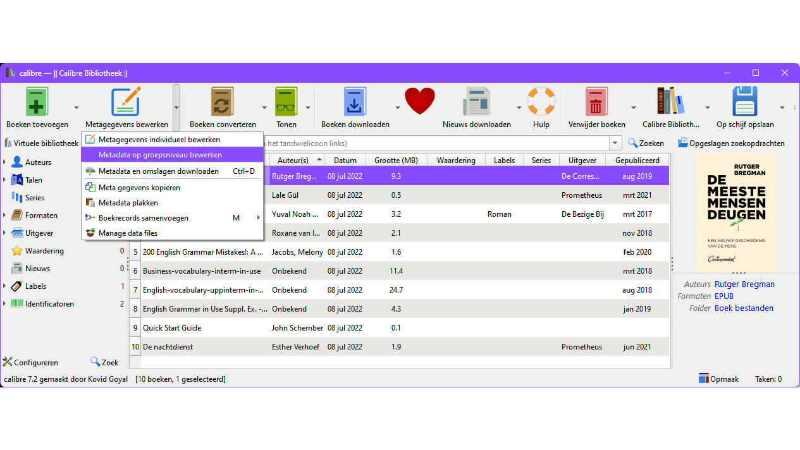Sort by the Datum column header
Viewport: 800px width, 450px height.
pos(345,160)
